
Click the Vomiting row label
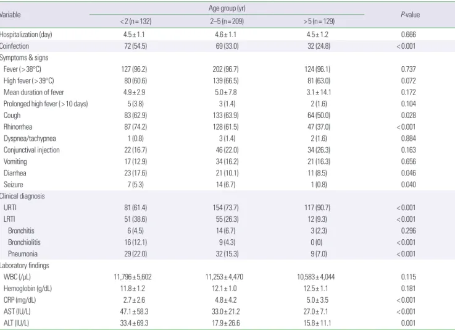[15, 161]
